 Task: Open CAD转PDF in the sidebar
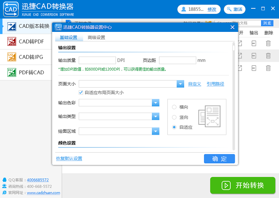[26, 41]
